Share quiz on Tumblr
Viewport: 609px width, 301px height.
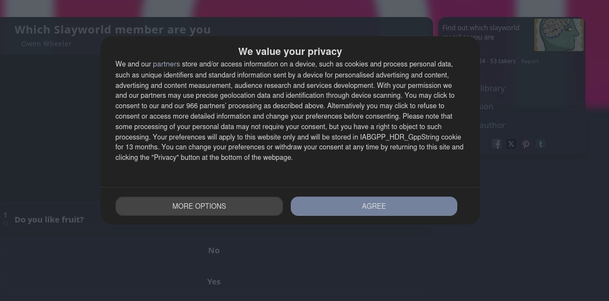click(541, 144)
